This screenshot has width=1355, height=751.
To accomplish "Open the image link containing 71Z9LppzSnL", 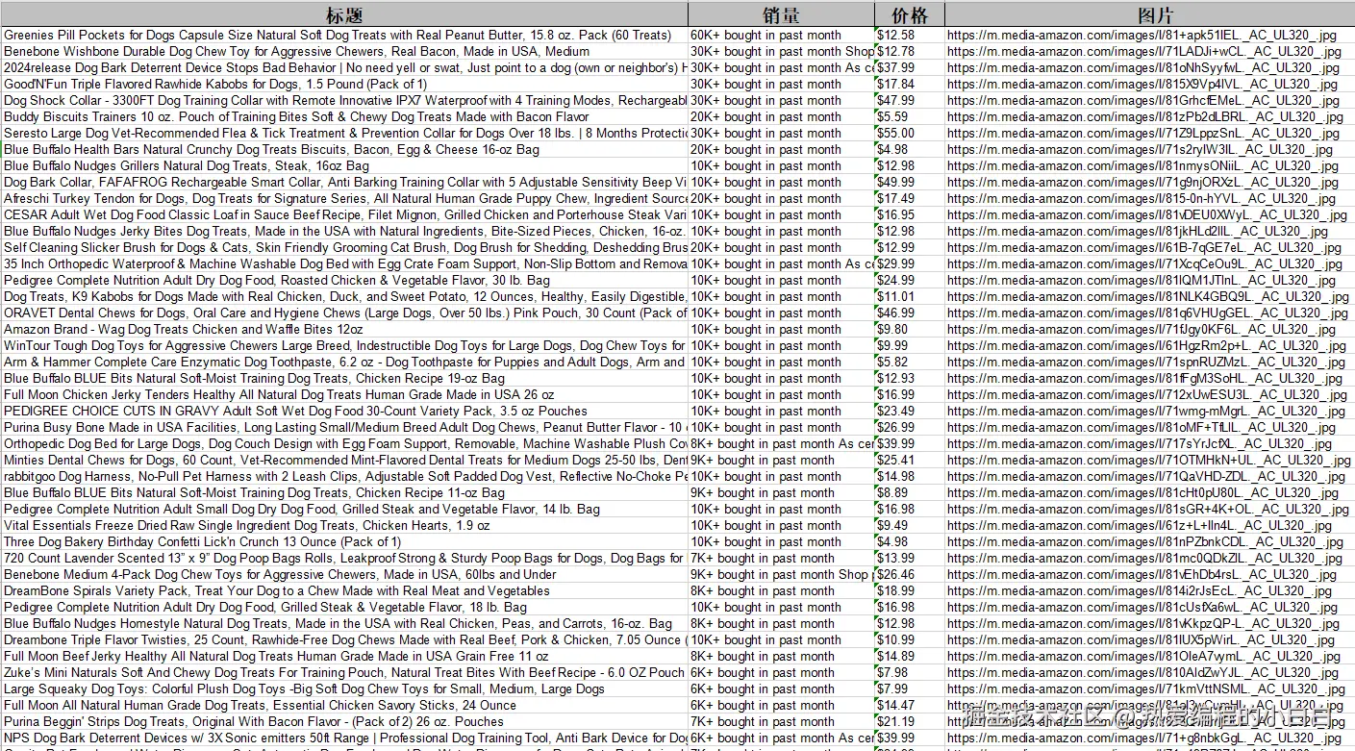I will (1150, 134).
